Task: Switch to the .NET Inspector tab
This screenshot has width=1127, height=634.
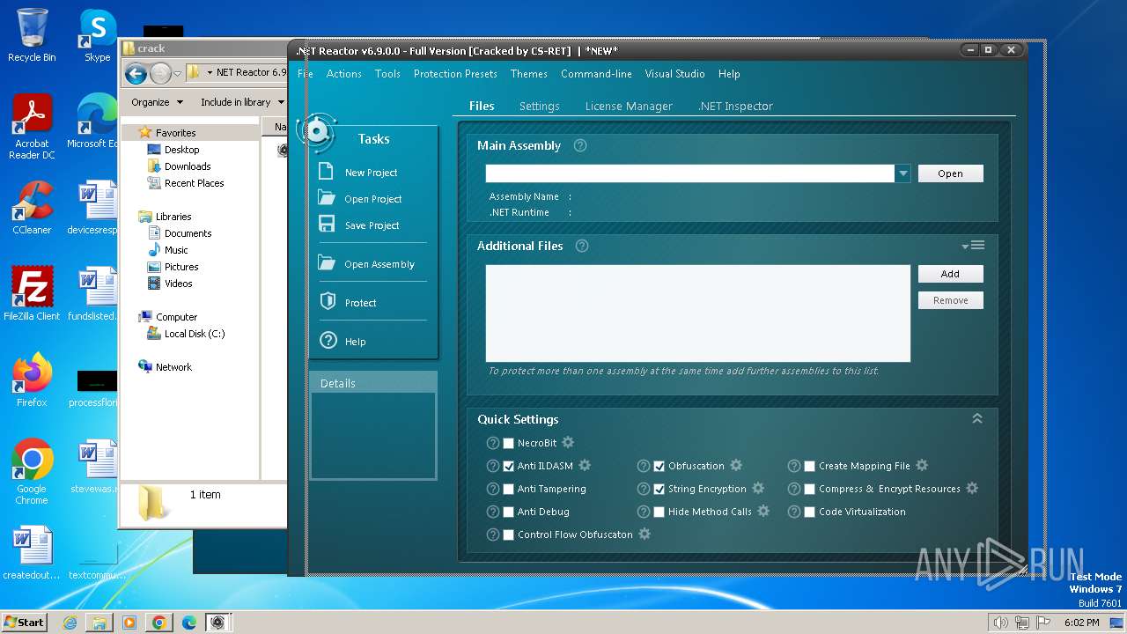Action: 735,106
